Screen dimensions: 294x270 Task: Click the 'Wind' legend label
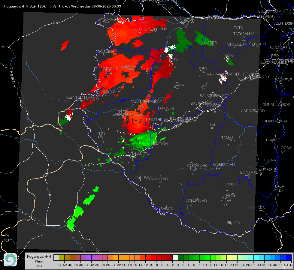[x=39, y=261]
